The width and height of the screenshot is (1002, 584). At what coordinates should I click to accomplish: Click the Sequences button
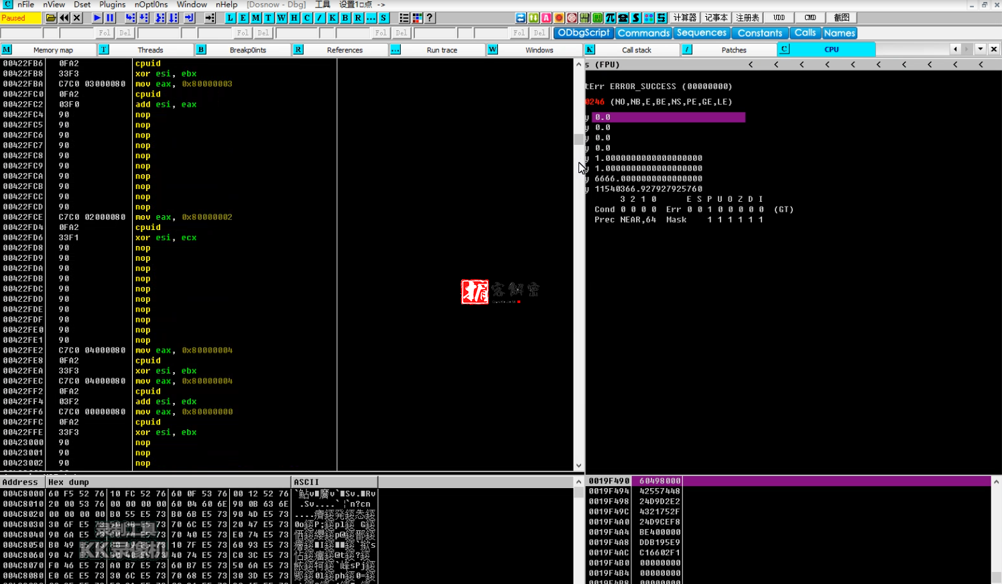[x=702, y=33]
